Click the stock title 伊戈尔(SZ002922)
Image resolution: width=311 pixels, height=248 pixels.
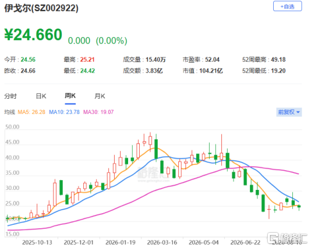(x=41, y=8)
